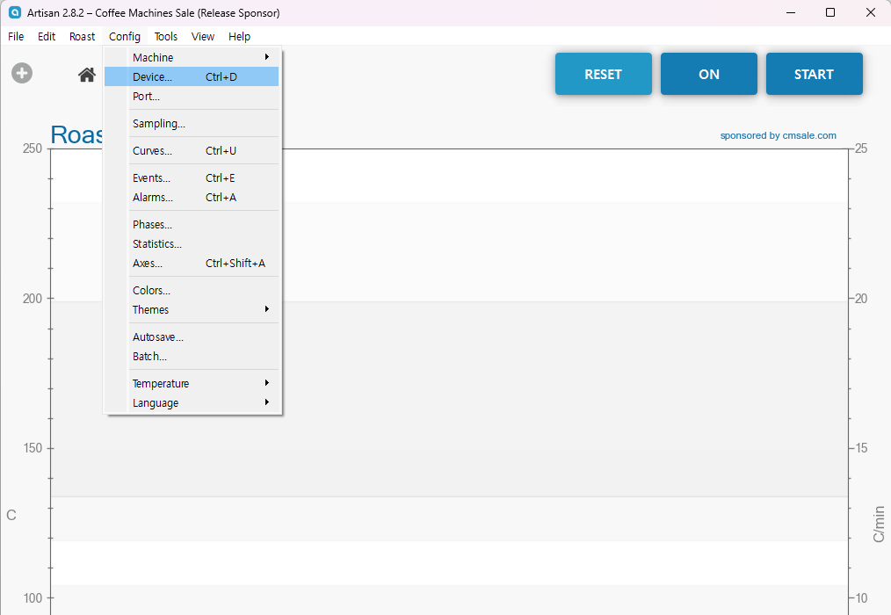
Task: Hit the START button
Action: click(814, 75)
